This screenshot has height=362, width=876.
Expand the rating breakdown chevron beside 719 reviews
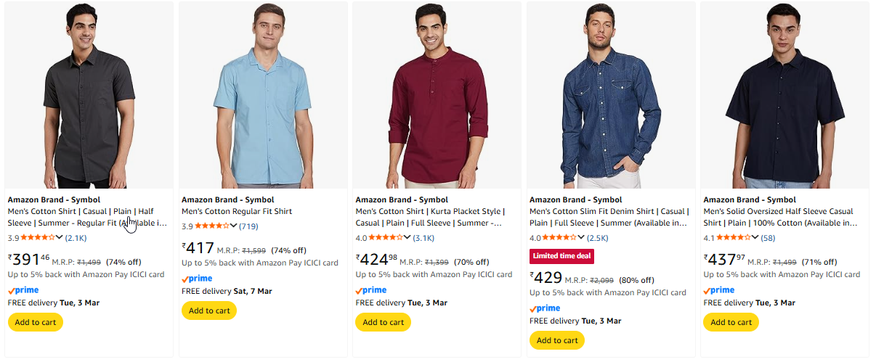click(233, 226)
